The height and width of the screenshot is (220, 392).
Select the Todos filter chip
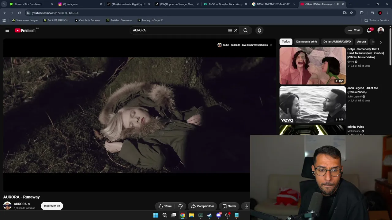(x=286, y=42)
